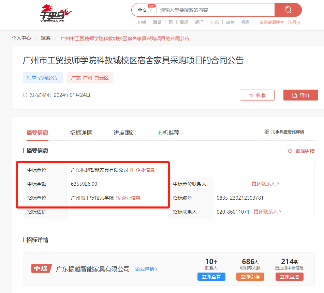Viewport: 324px width, 293px height.
Task: Focus the search keyword input field
Action: (215, 10)
